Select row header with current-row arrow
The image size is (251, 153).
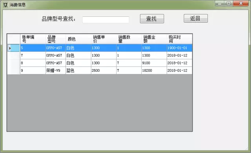14,48
